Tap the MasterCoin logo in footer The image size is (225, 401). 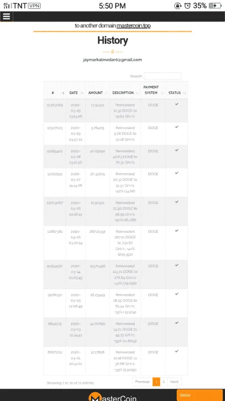point(112,397)
